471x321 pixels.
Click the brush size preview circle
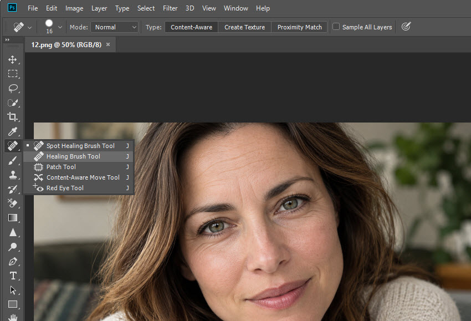coord(49,23)
